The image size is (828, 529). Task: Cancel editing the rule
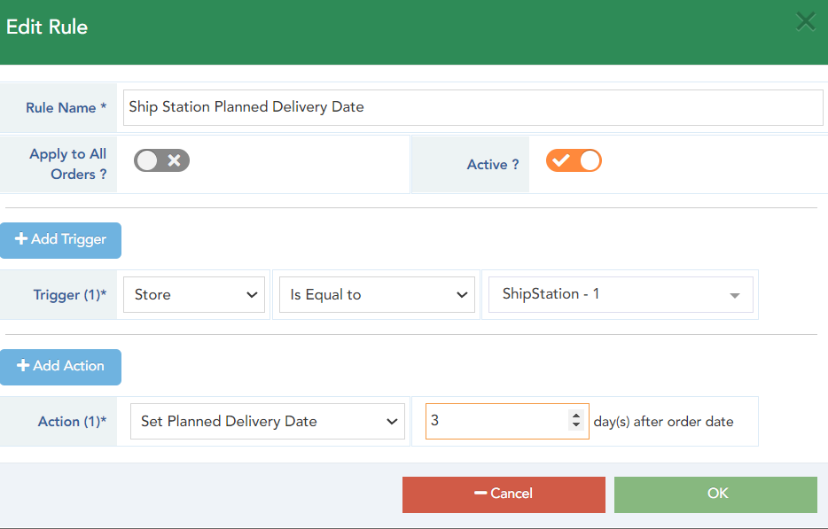[x=504, y=494]
